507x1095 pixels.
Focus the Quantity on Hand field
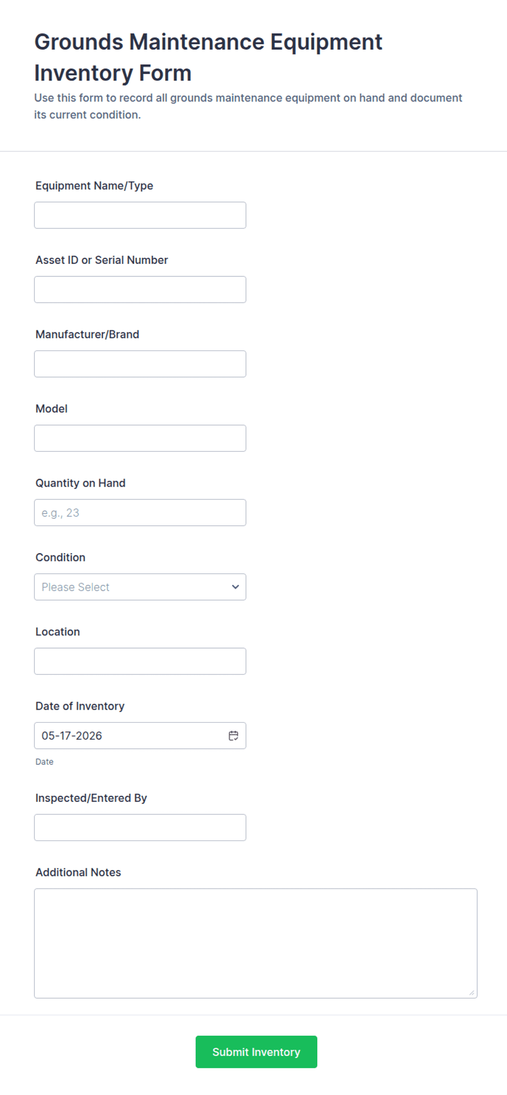(x=140, y=512)
